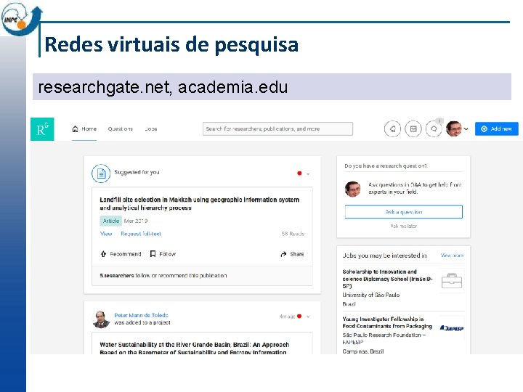Open the Questions tab
523x392 pixels.
click(x=121, y=129)
